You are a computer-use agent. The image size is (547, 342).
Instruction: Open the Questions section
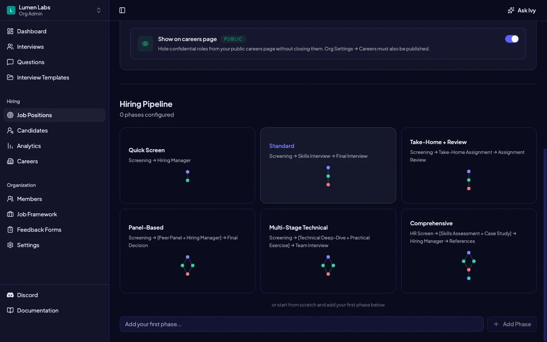54,62
